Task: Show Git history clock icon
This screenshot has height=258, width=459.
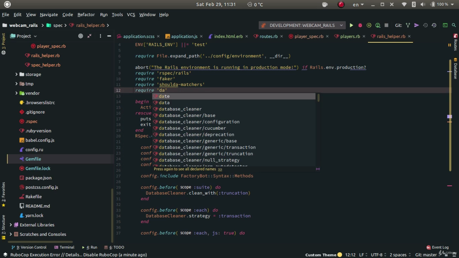Action: 425,25
